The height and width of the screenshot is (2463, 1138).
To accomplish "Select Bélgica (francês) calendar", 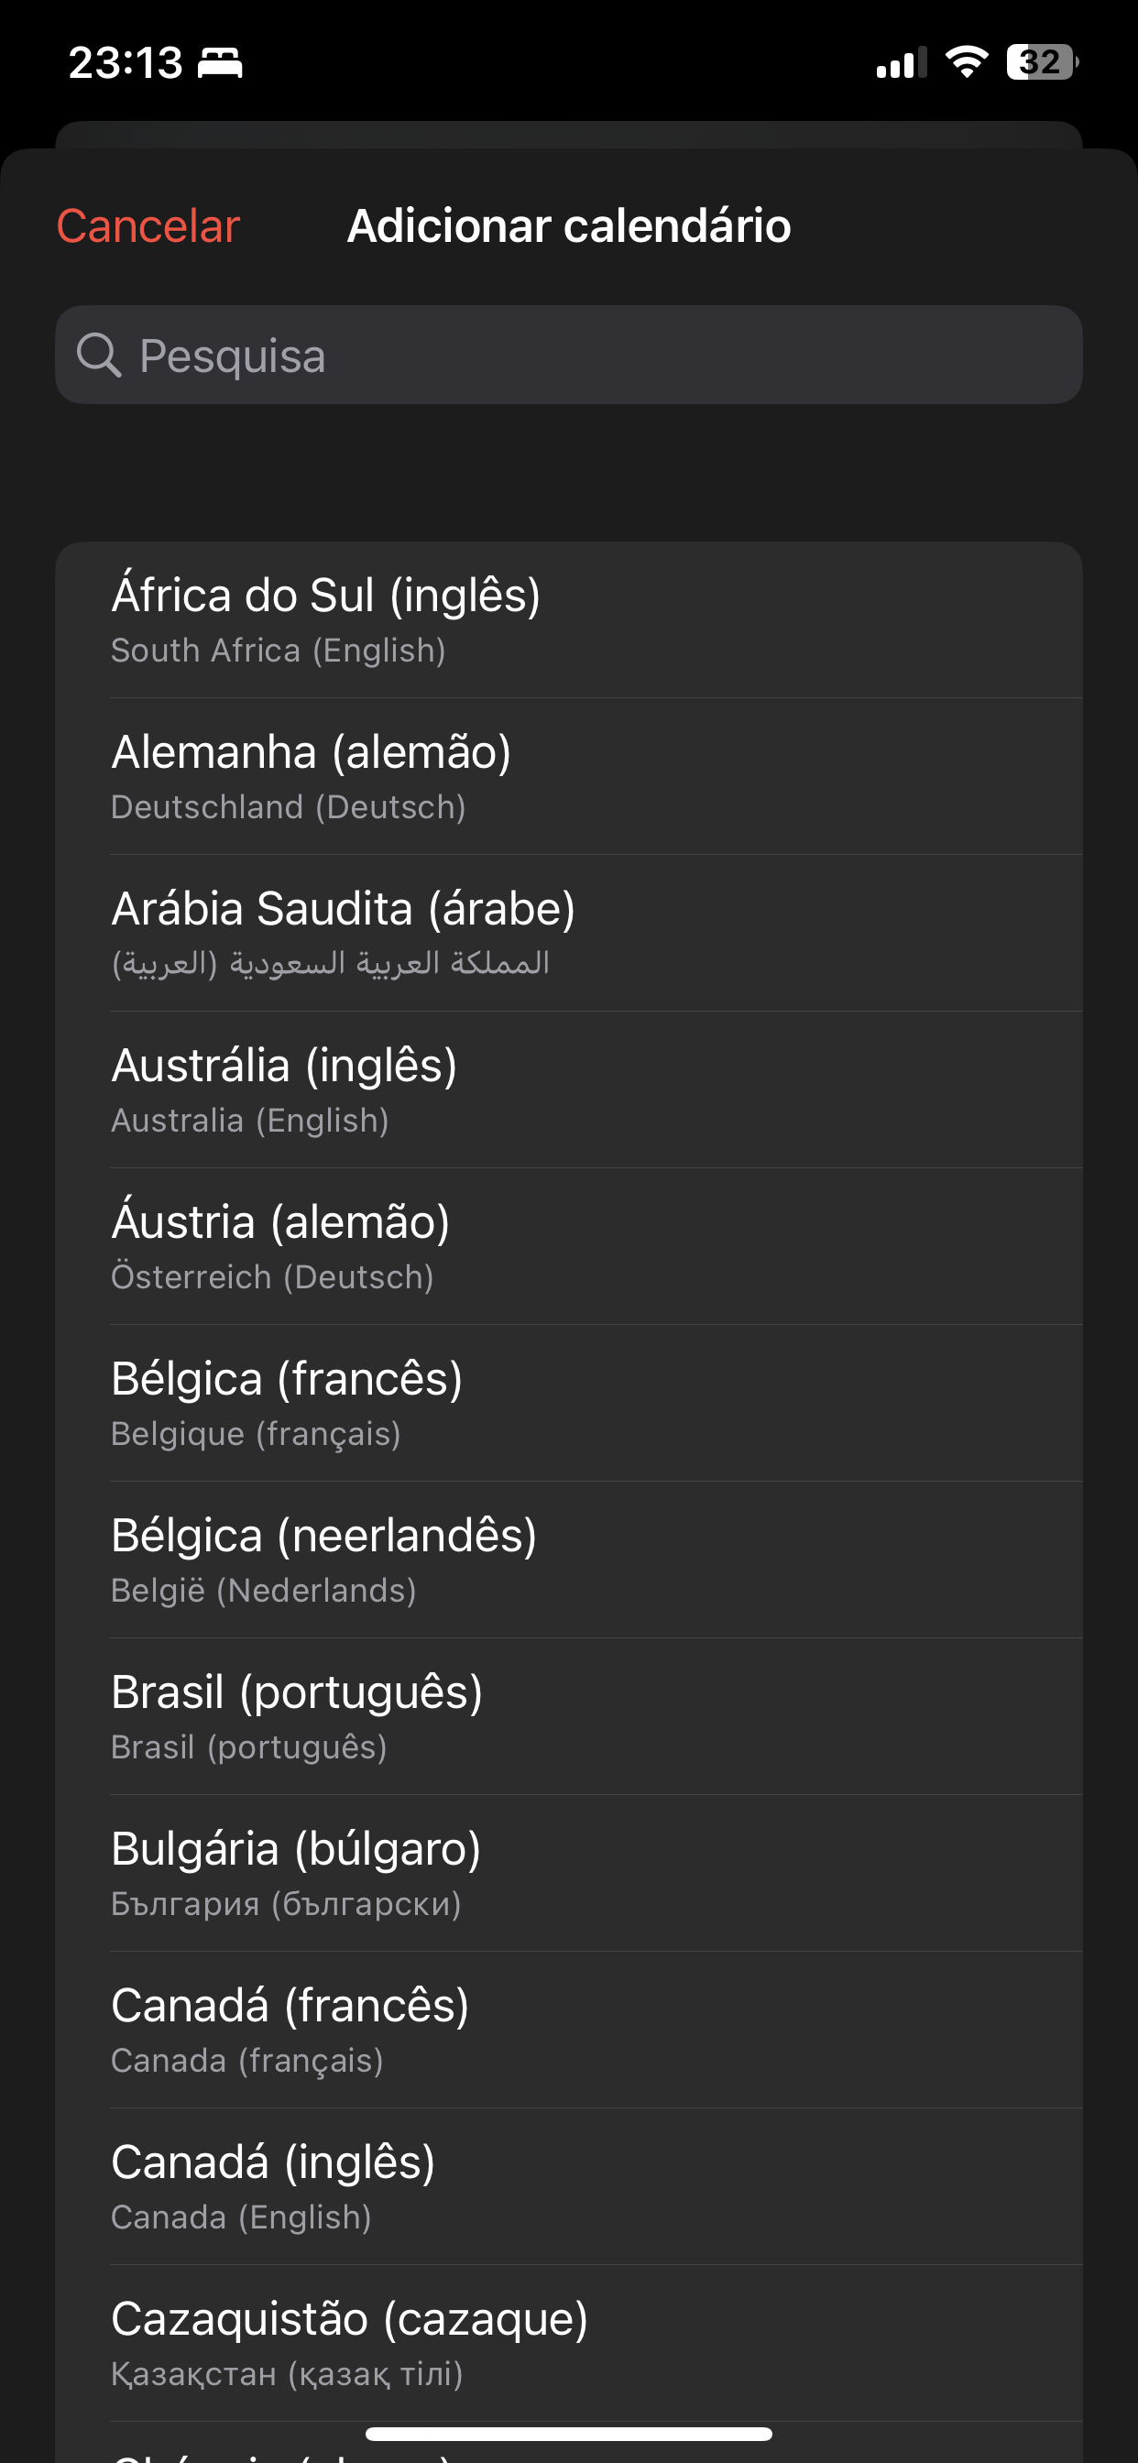I will (569, 1404).
